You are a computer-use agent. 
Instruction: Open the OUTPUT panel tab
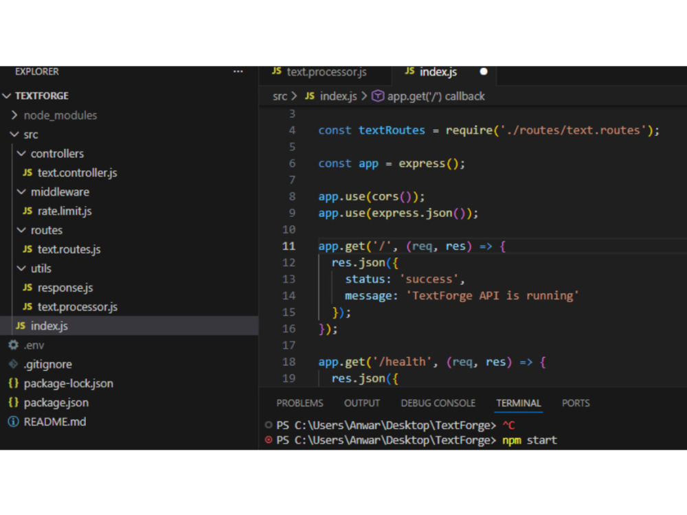(x=362, y=403)
